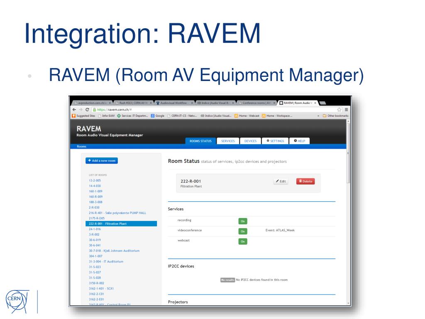Toggle the webcast service On switch
Viewport: 425px width, 319px height.
pyautogui.click(x=243, y=241)
